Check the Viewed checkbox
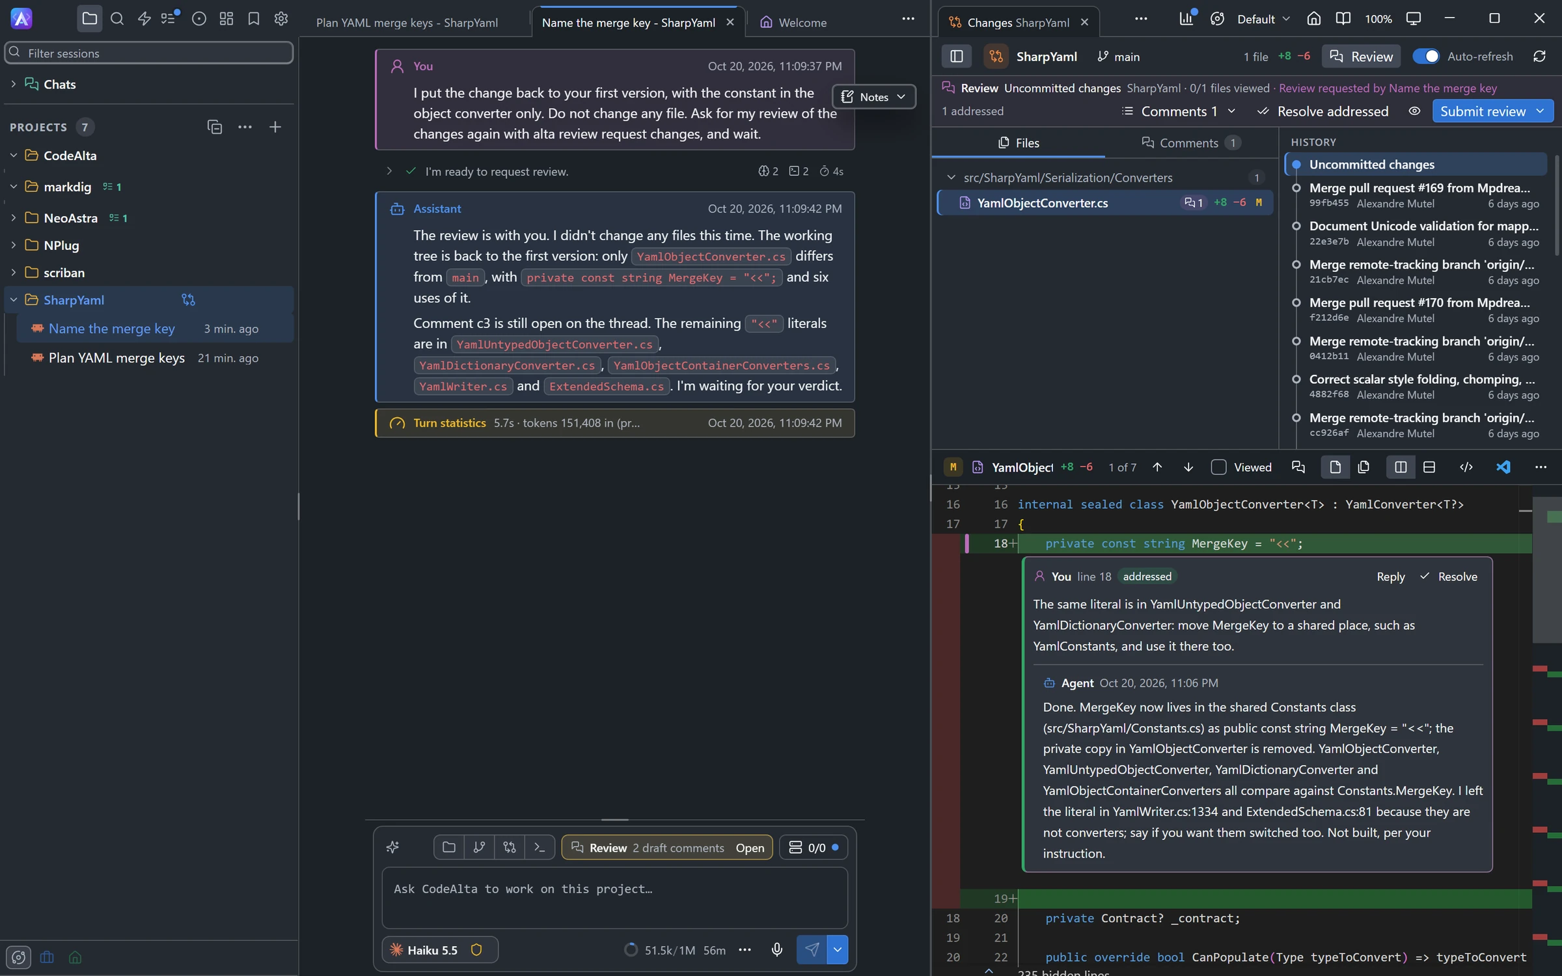1562x976 pixels. click(x=1218, y=467)
